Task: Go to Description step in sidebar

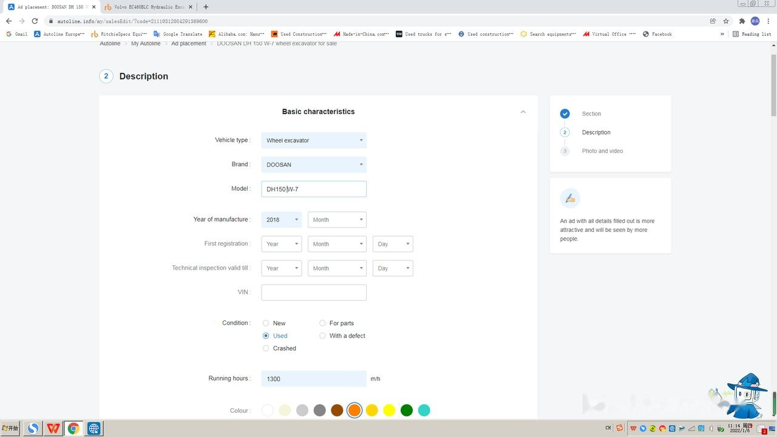Action: coord(596,132)
